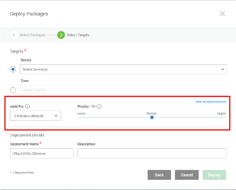Click the Deploy button
The width and height of the screenshot is (236, 190).
(214, 175)
